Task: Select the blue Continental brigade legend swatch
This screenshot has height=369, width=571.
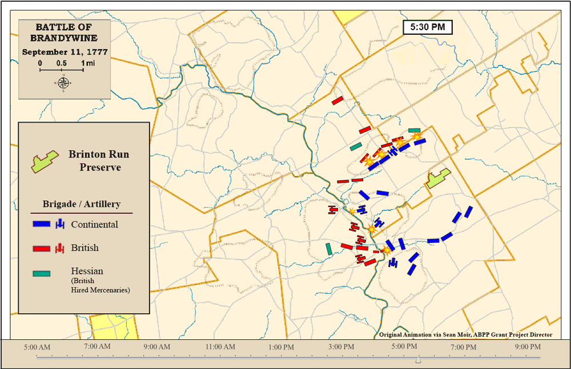Action: pyautogui.click(x=42, y=224)
